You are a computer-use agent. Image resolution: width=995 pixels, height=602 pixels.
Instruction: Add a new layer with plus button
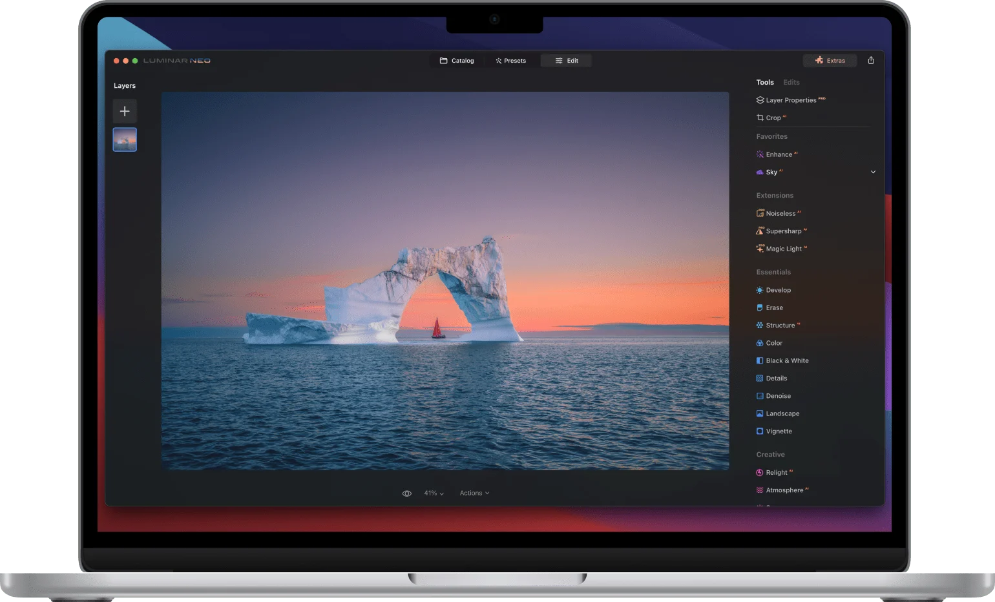[125, 111]
